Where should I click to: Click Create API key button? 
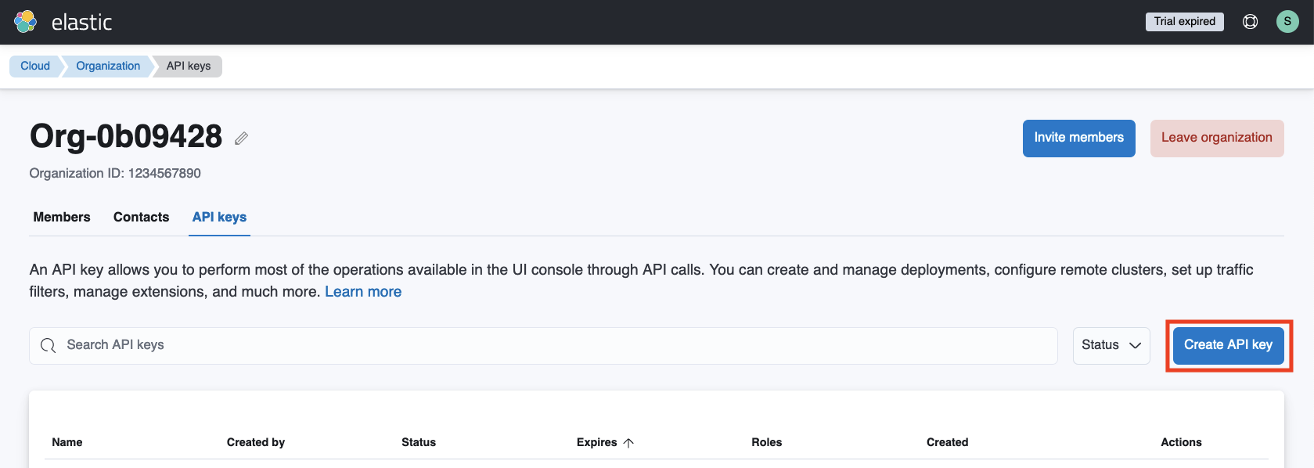[x=1229, y=345]
